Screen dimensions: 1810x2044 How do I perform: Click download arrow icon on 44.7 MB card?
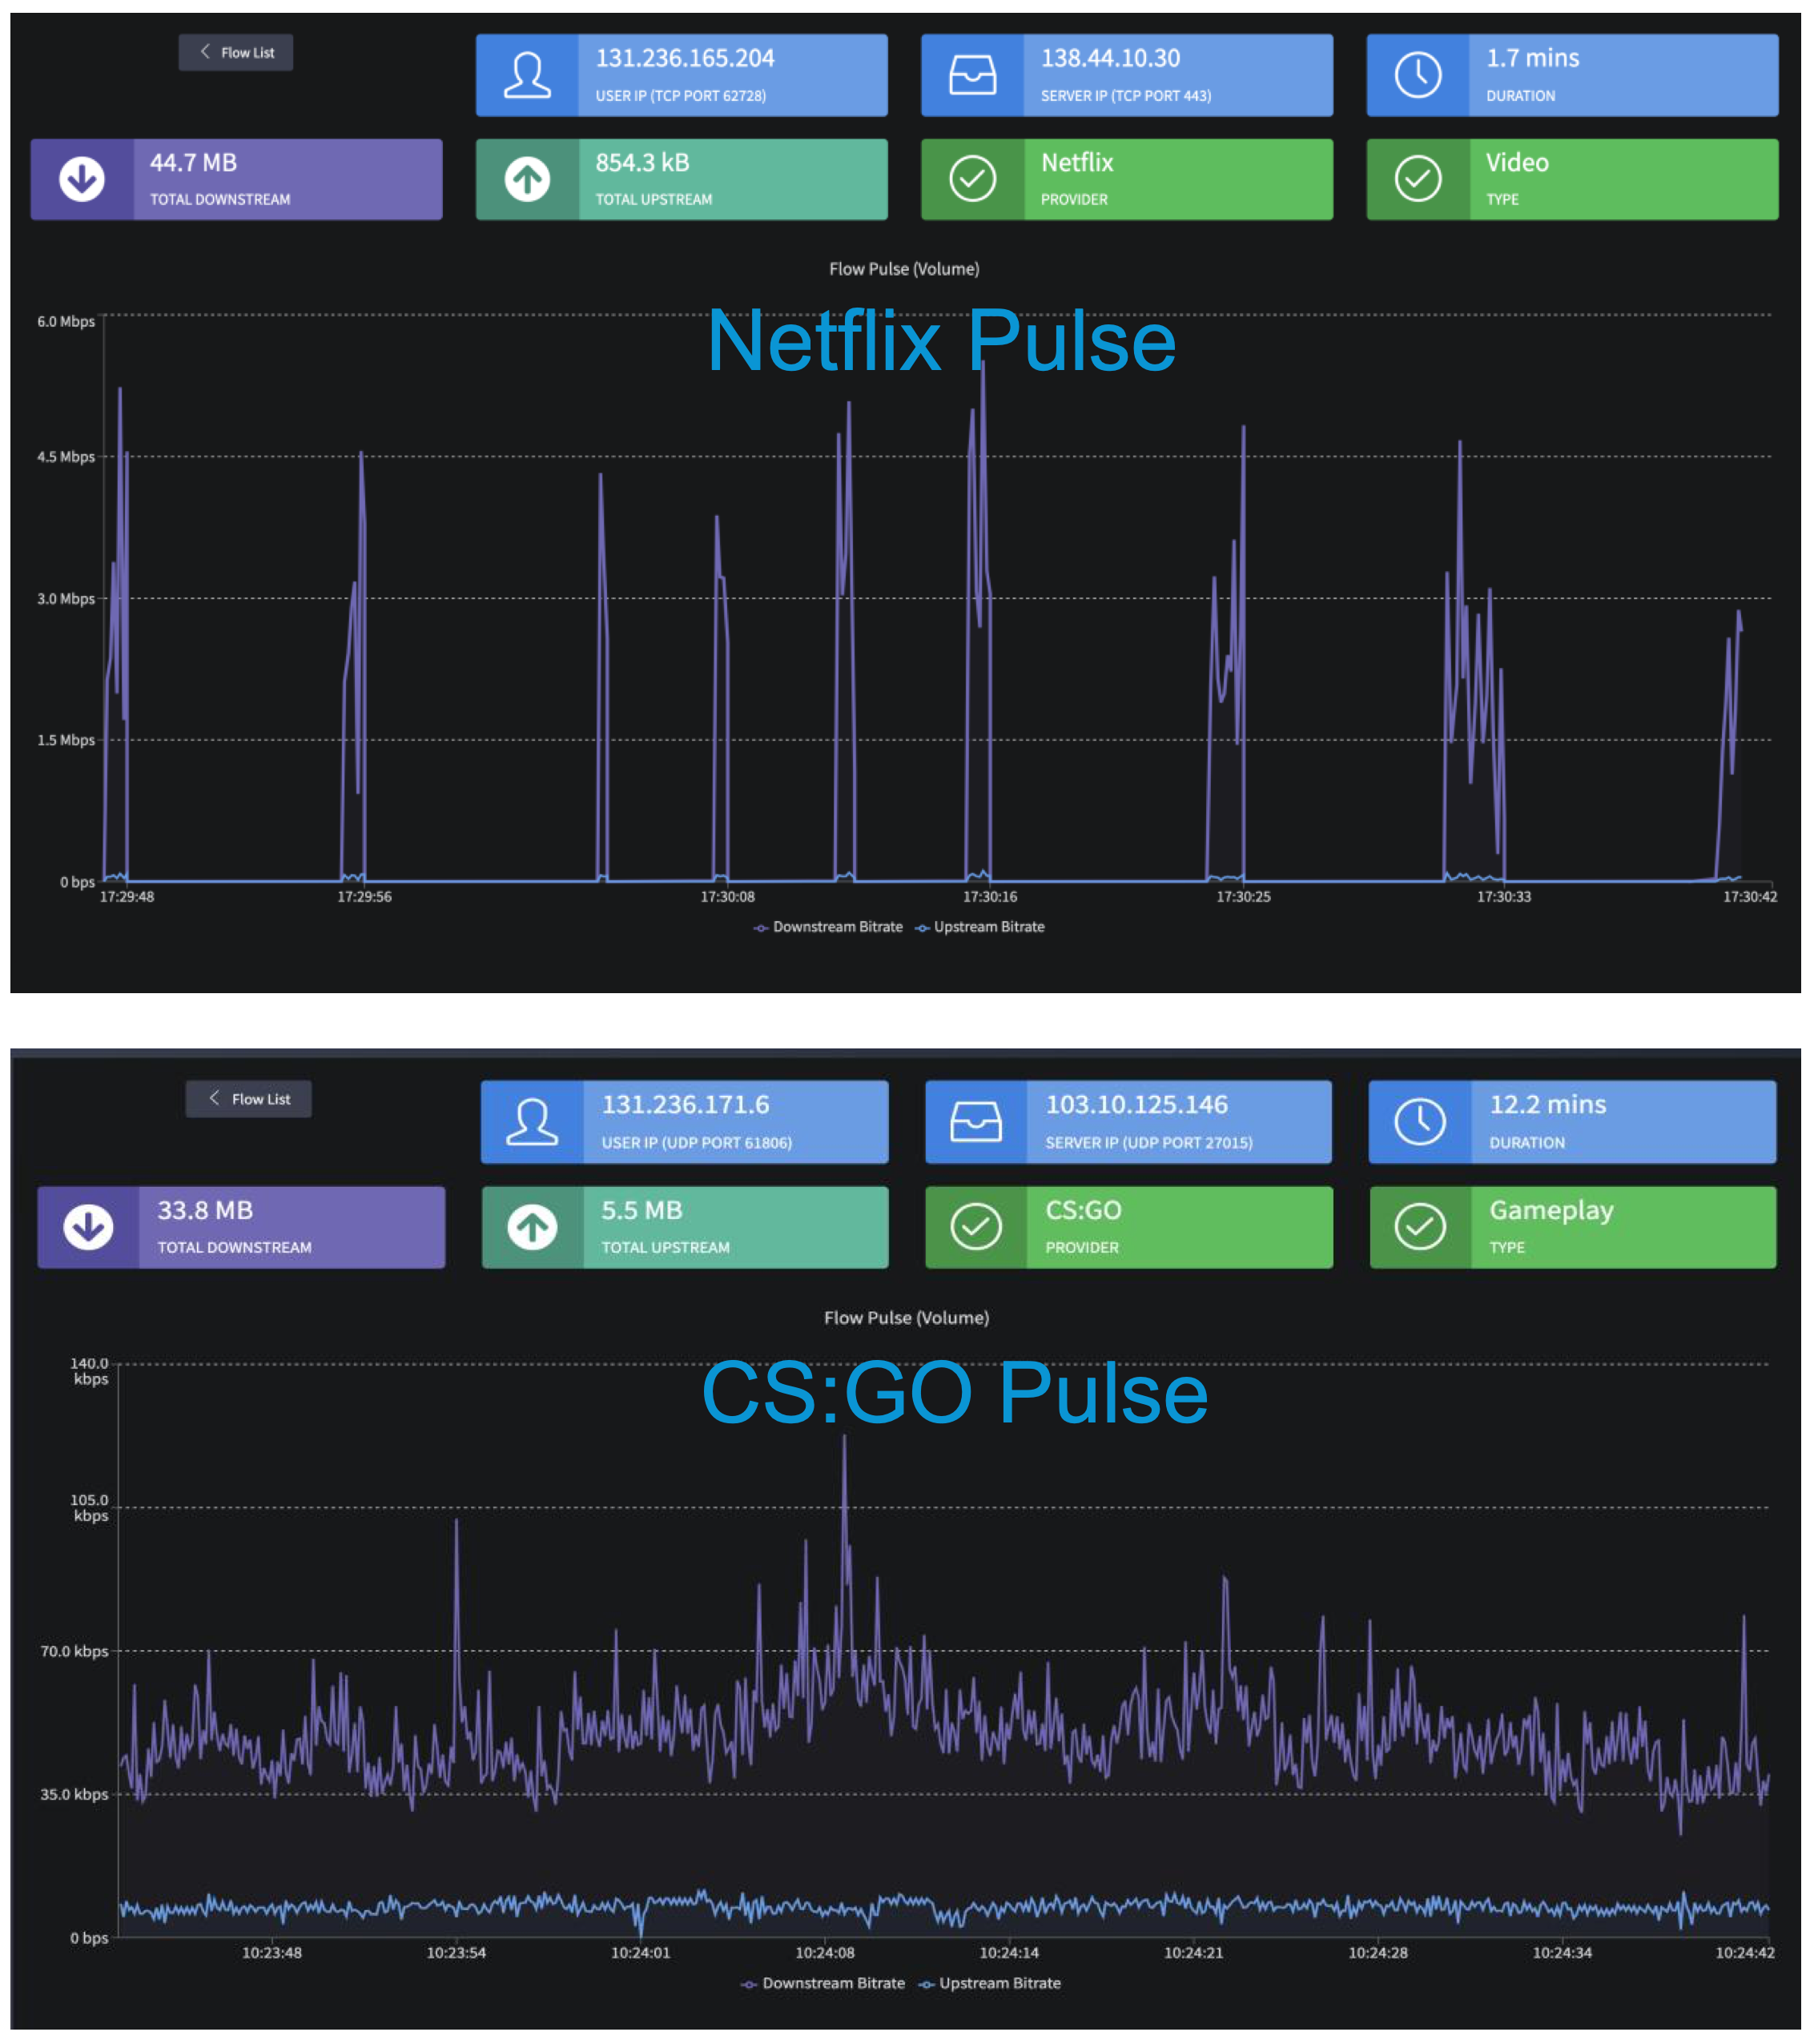pyautogui.click(x=82, y=179)
